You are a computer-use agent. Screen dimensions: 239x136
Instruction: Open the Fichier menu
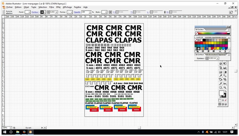10,7
